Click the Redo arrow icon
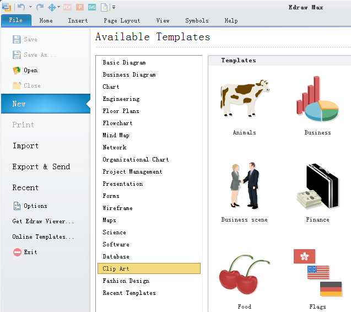 click(40, 7)
